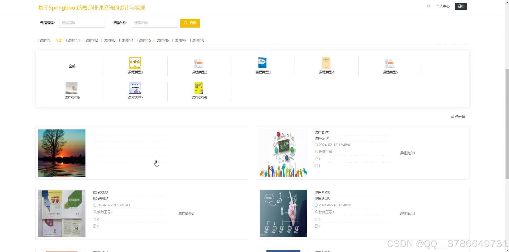509x252 pixels.
Task: Click 教师工号2 text
Action: click(105, 212)
